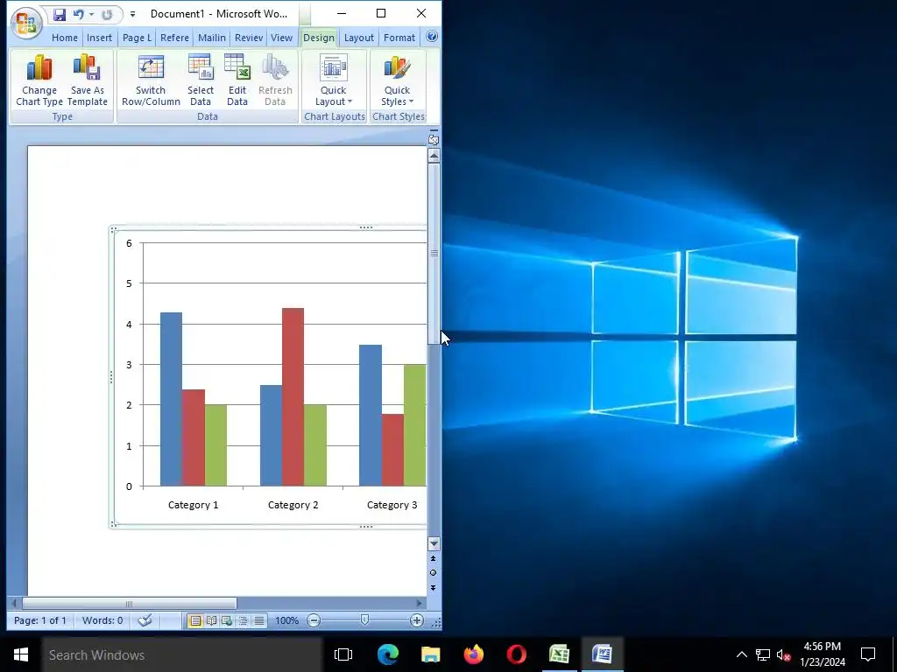Open Microsoft Word Help icon
The height and width of the screenshot is (672, 897).
click(x=432, y=37)
